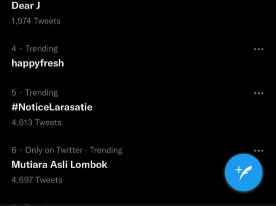Click the Trending label above #NoticeLarasatie
276x206 pixels.
(42, 93)
